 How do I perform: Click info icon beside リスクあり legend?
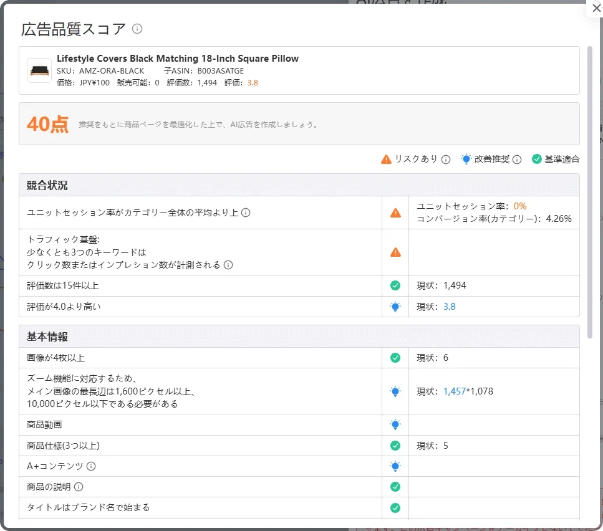[446, 160]
